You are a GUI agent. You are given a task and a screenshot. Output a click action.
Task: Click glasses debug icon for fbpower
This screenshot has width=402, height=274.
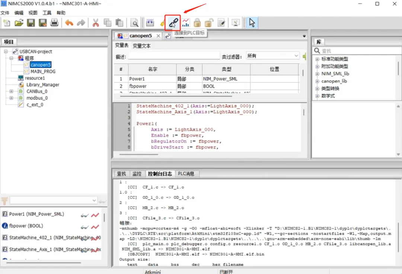pos(84,227)
